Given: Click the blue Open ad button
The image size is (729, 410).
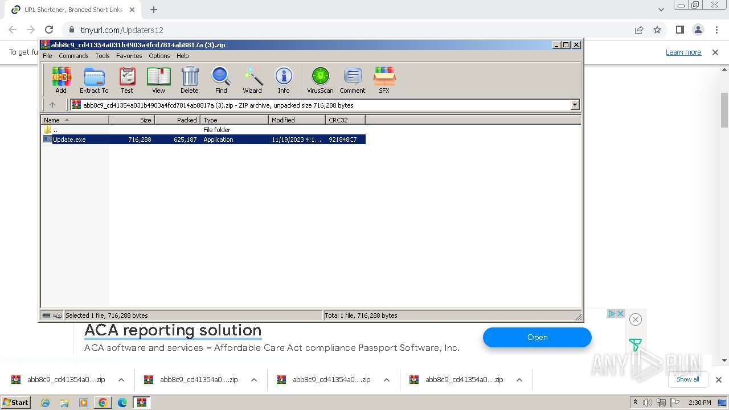Looking at the screenshot, I should coord(537,337).
